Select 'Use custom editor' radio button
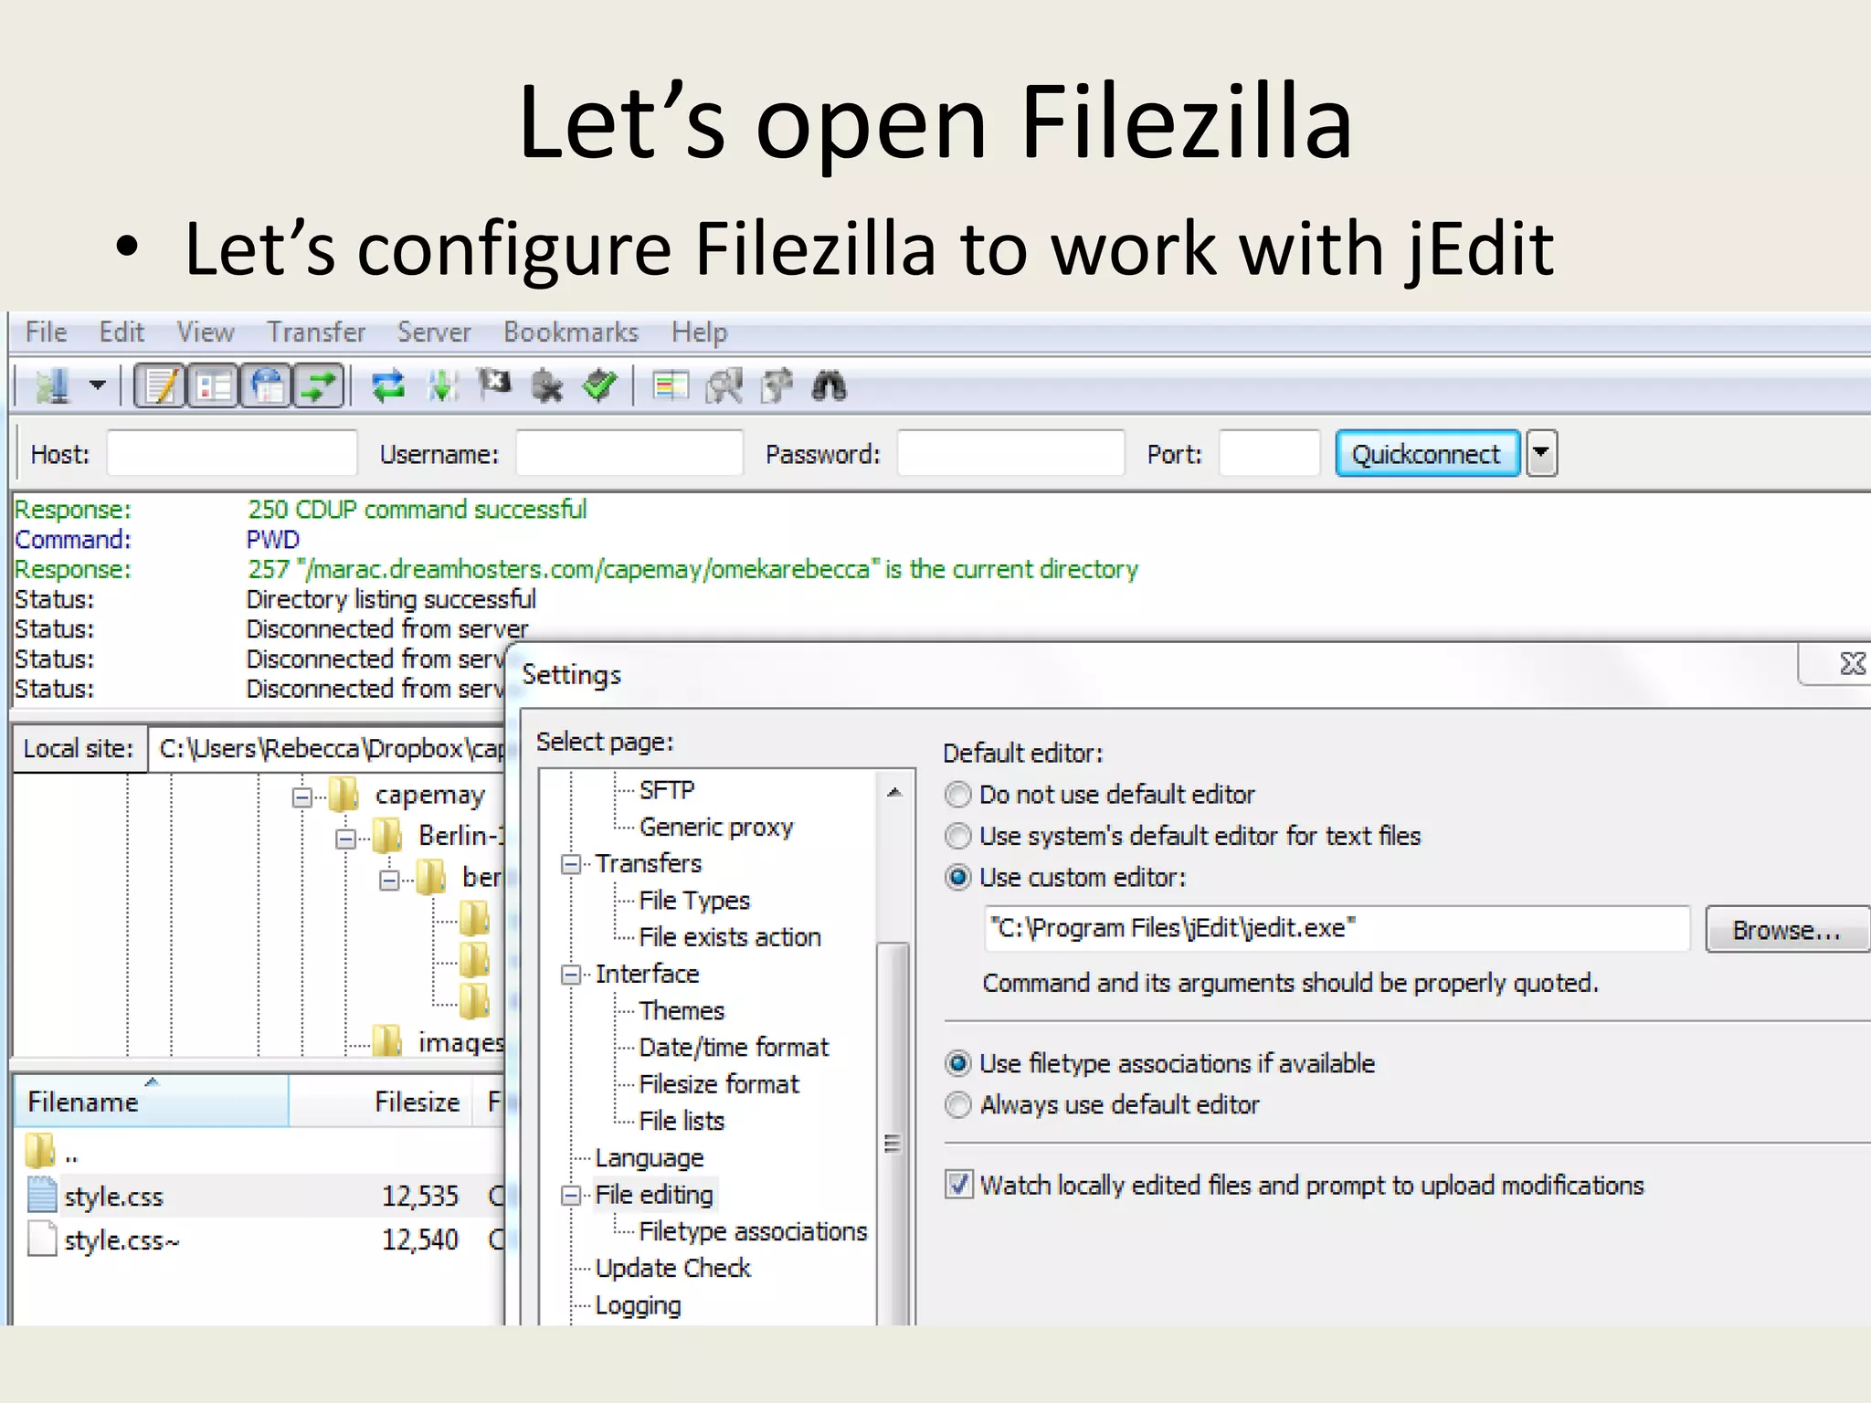Screen dimensions: 1871x1403 (957, 878)
